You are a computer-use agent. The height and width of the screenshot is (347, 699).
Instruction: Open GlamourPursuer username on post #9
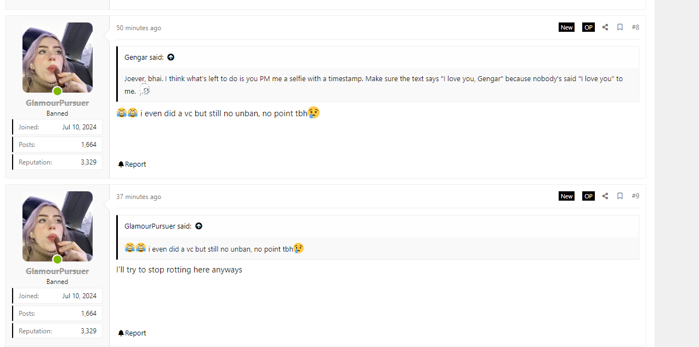[x=57, y=271]
